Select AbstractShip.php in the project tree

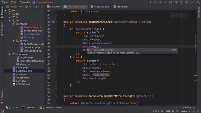click(32, 27)
